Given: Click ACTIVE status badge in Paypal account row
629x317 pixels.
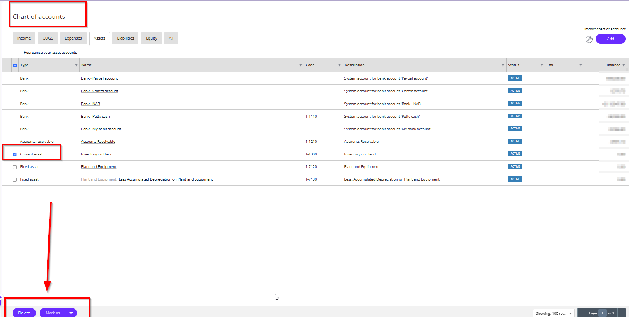Looking at the screenshot, I should (515, 78).
